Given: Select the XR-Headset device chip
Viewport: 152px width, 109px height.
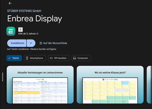Looking at the screenshot, I should 59,58.
